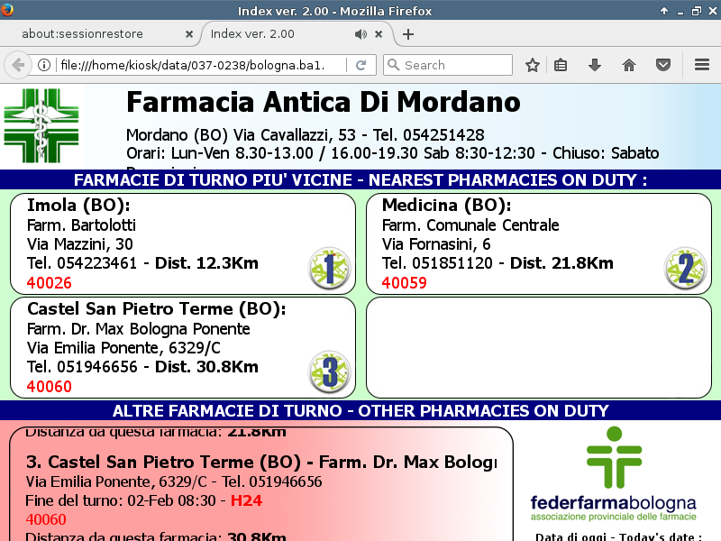Open the downloads arrow panel
The width and height of the screenshot is (721, 541).
595,65
